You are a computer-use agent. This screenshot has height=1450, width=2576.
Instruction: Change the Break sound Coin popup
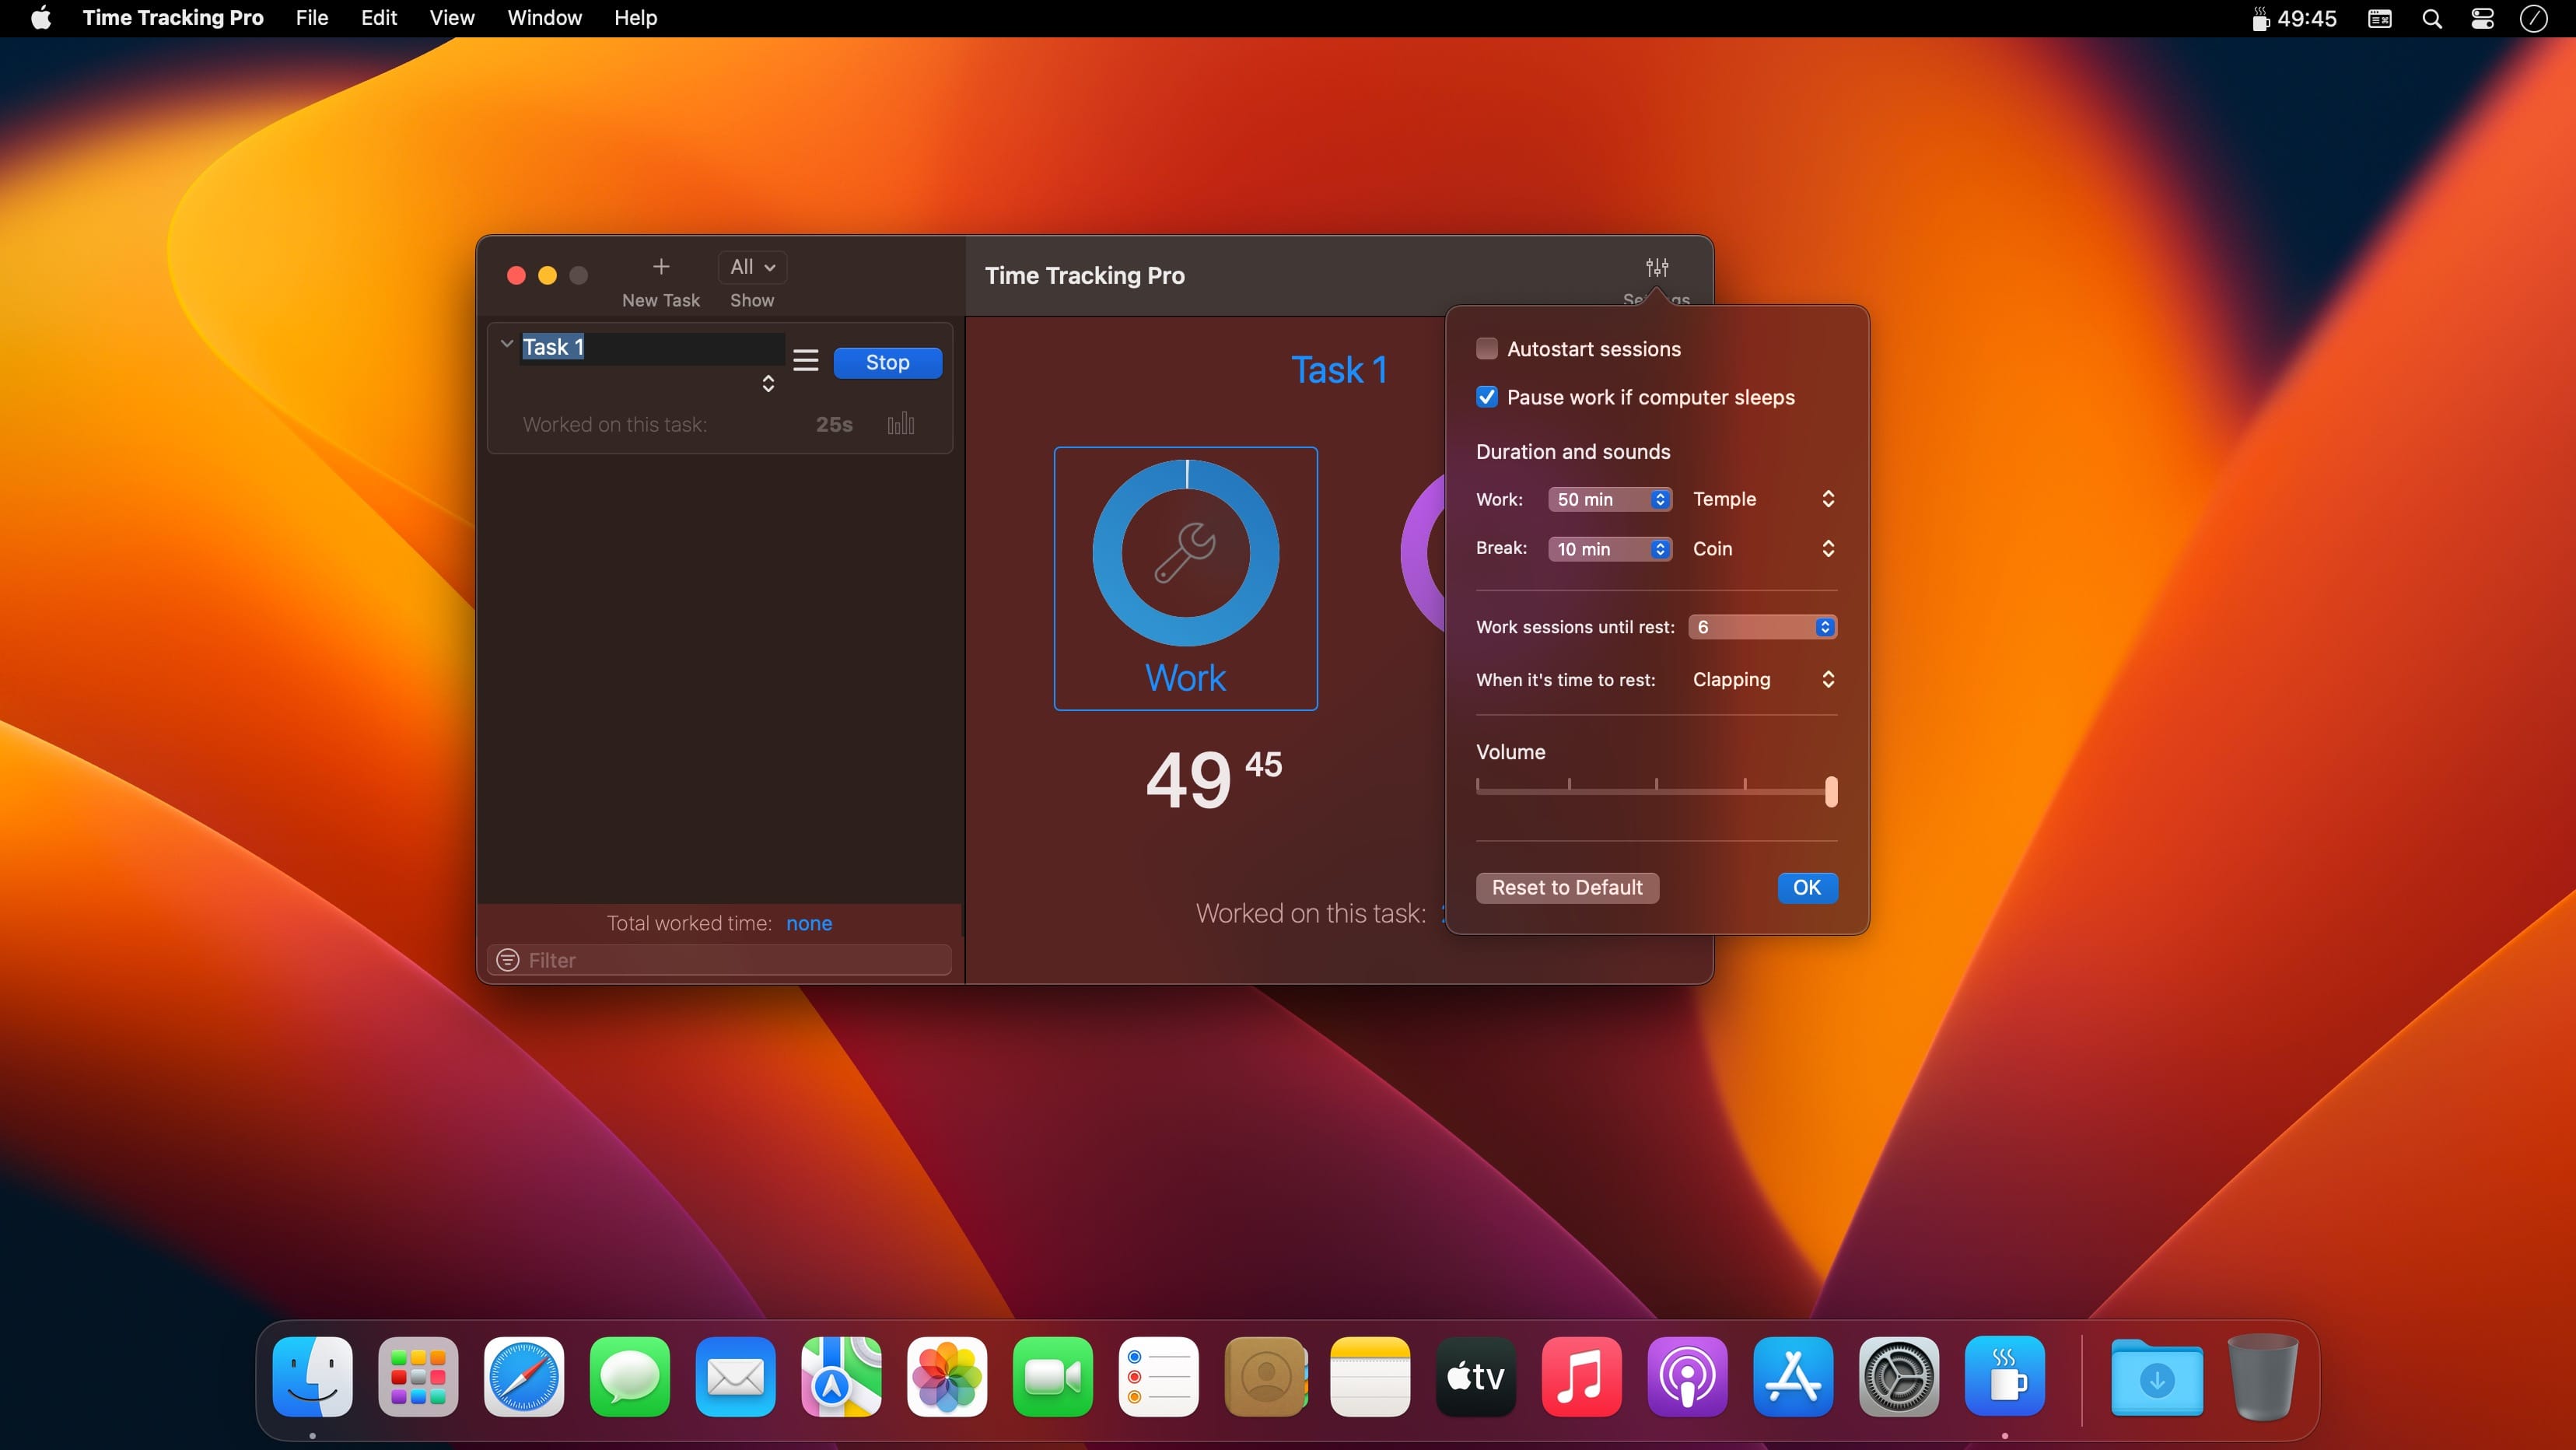pyautogui.click(x=1764, y=549)
